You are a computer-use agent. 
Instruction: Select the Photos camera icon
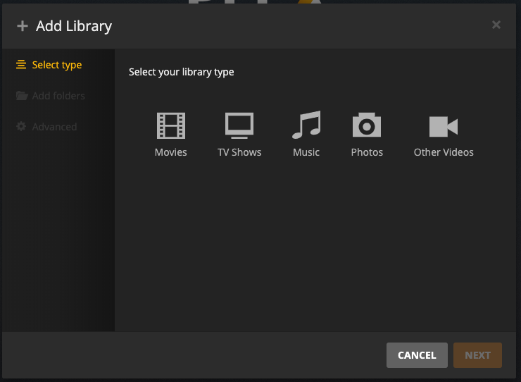[367, 126]
